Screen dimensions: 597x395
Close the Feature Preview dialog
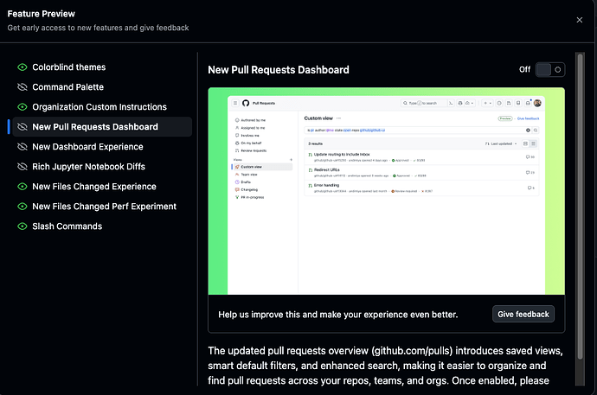pos(579,20)
